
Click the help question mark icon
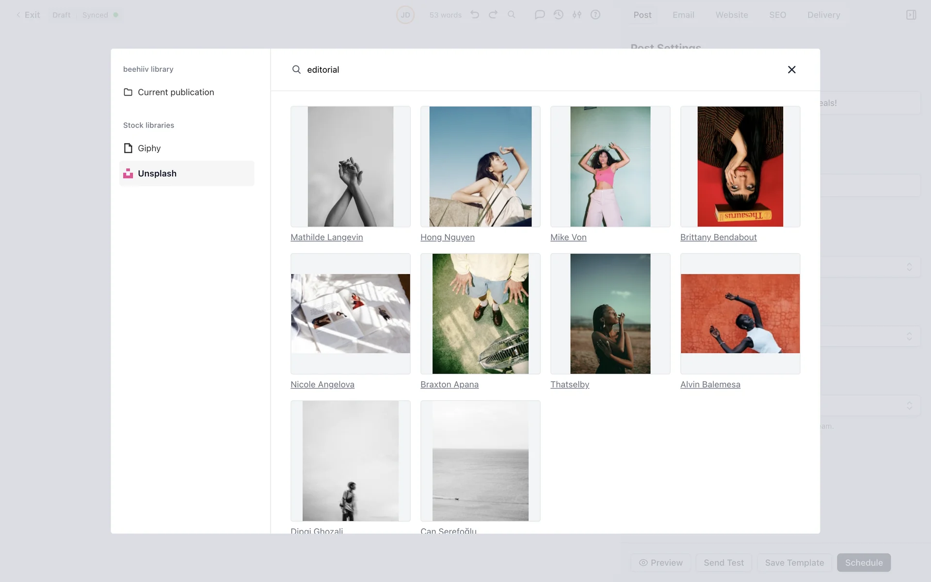[x=595, y=15]
